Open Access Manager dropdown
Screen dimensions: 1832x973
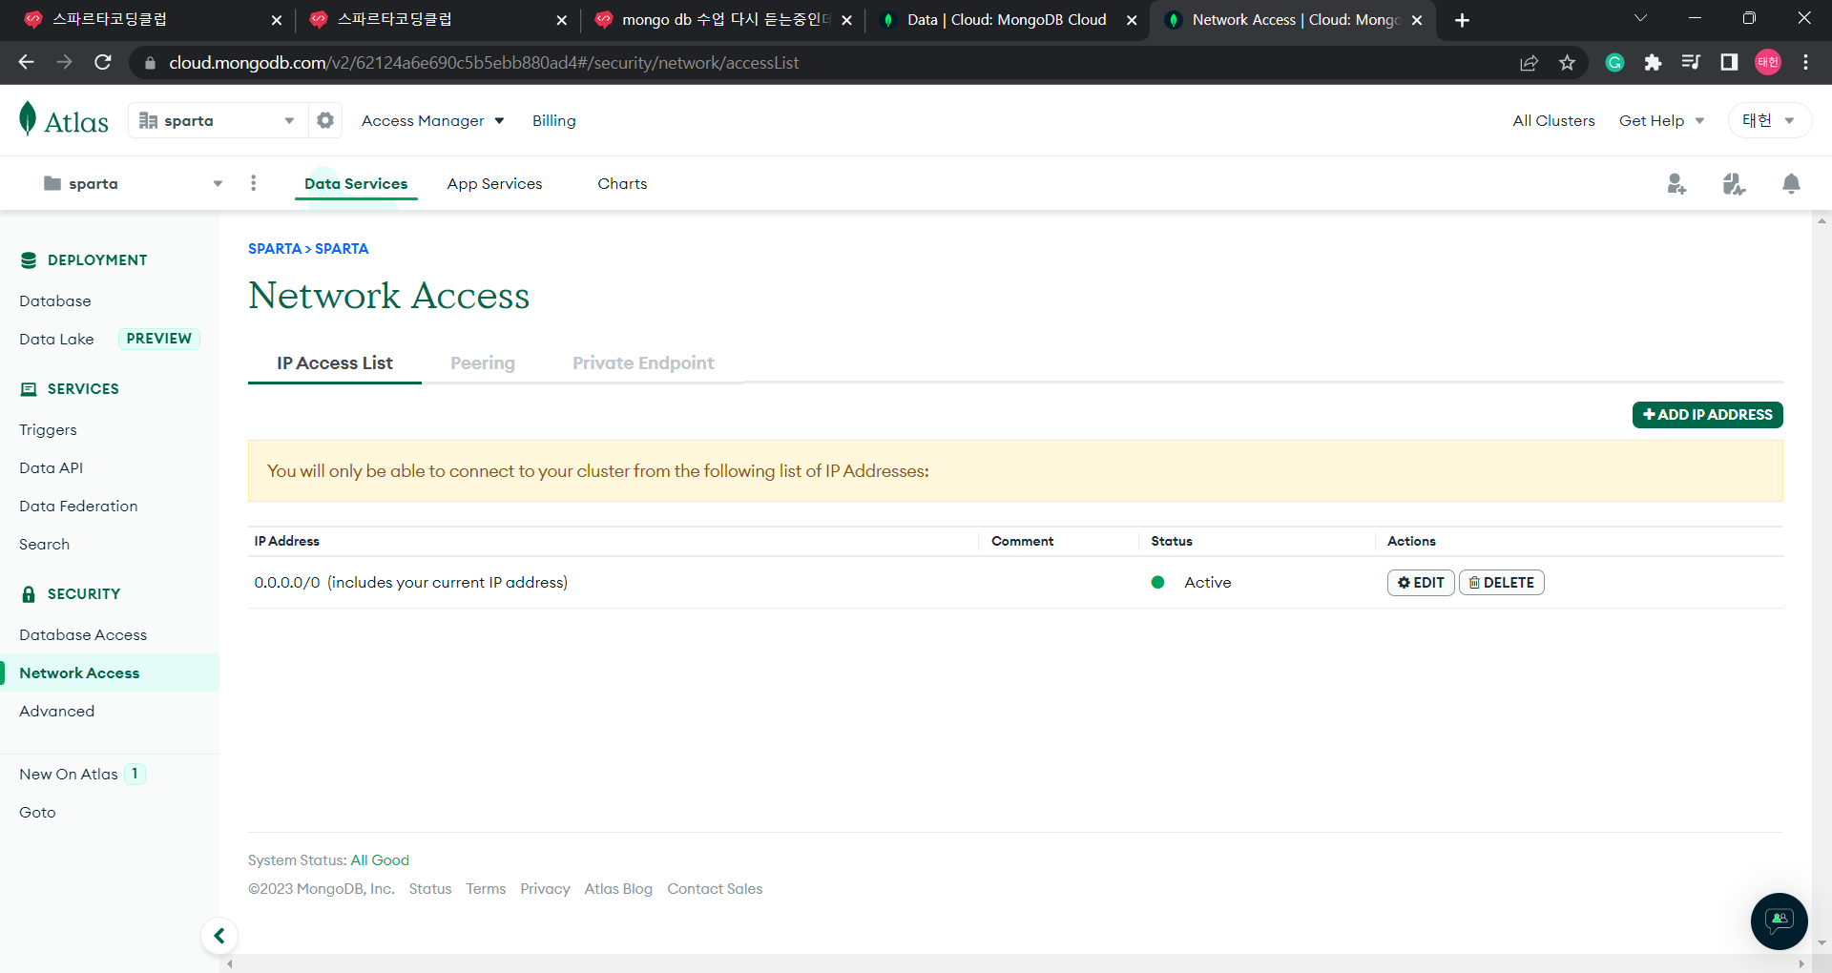[x=432, y=120]
